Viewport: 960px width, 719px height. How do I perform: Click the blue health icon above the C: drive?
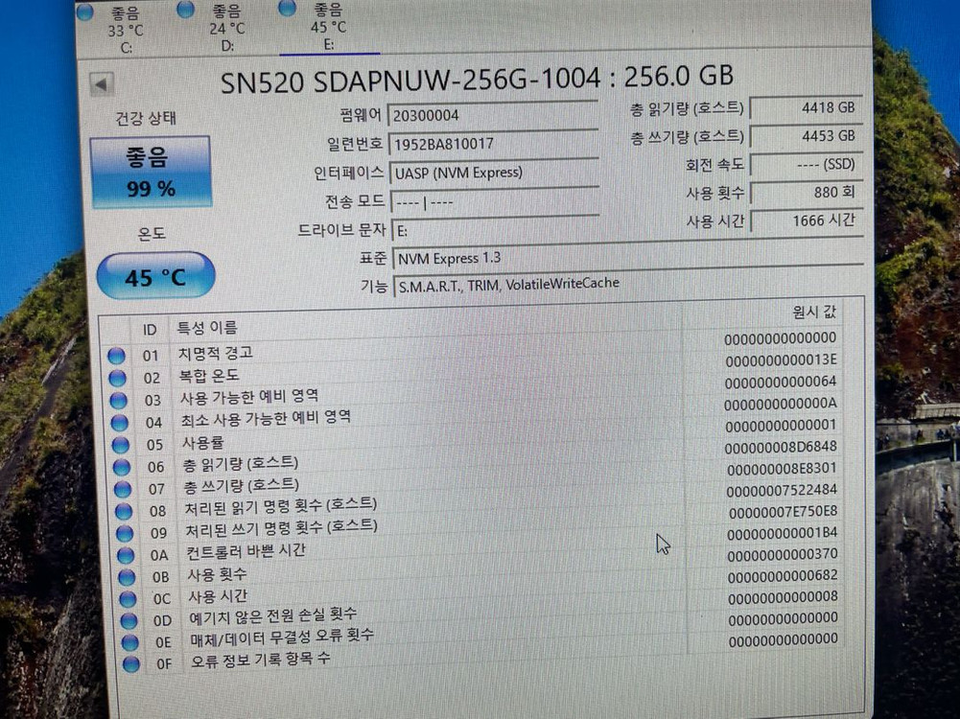pyautogui.click(x=84, y=13)
